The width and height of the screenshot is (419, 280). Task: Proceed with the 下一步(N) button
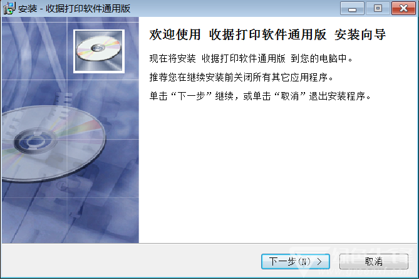(x=296, y=261)
